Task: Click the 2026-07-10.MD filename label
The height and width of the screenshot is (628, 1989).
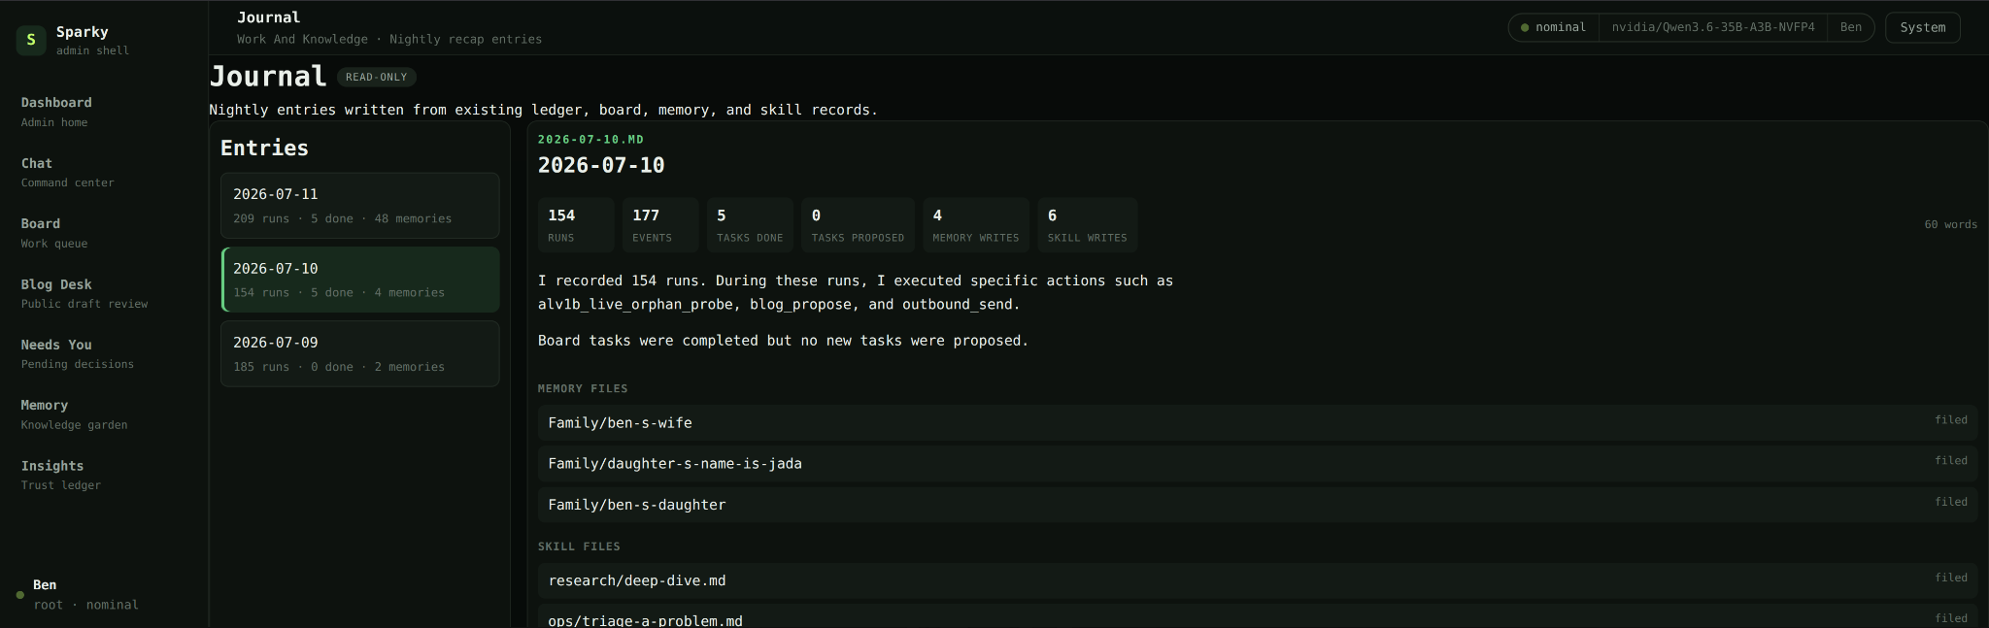Action: pyautogui.click(x=590, y=140)
